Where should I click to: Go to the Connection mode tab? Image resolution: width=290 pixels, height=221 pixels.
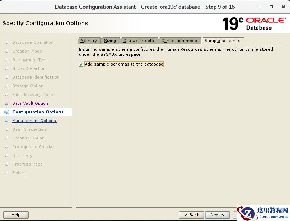pos(179,41)
